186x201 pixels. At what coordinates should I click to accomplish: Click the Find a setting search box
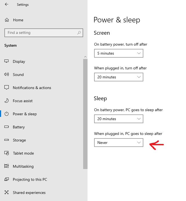(x=41, y=33)
